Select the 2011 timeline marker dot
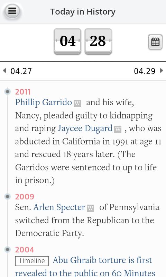Image resolution: width=166 pixels, height=277 pixels. (x=8, y=91)
